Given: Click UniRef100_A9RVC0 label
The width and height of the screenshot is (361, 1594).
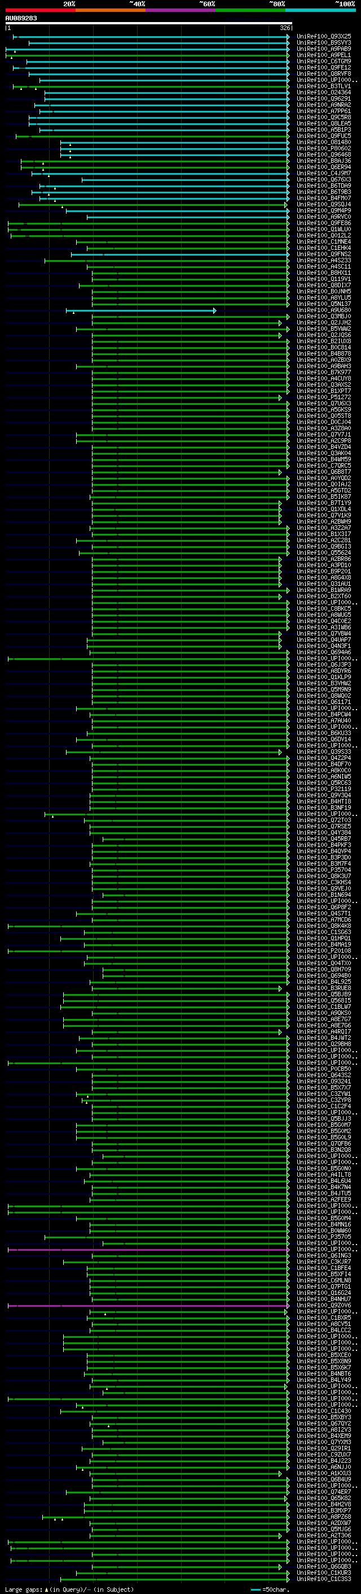Looking at the screenshot, I should tap(324, 217).
